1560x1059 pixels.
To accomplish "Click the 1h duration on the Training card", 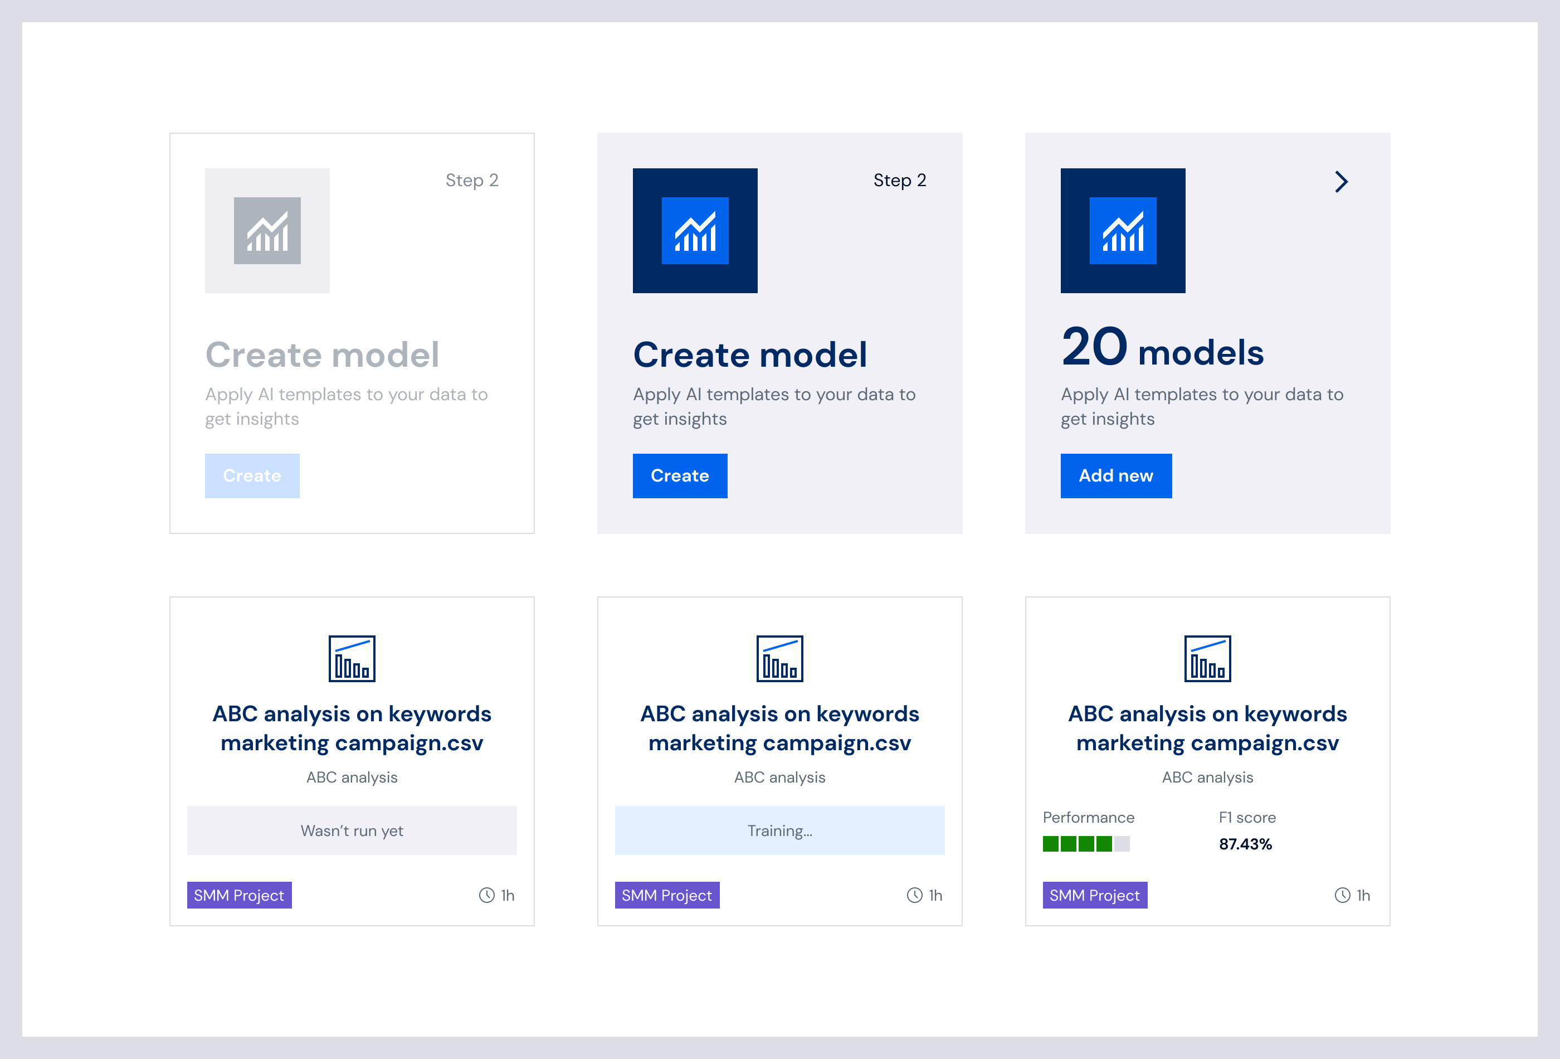I will [x=935, y=895].
